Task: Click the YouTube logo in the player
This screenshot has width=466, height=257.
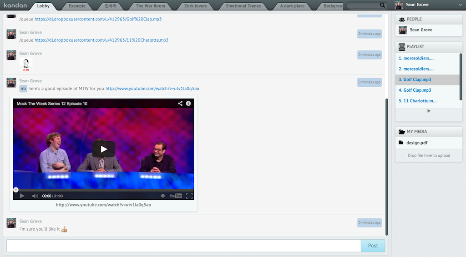Action: point(176,196)
